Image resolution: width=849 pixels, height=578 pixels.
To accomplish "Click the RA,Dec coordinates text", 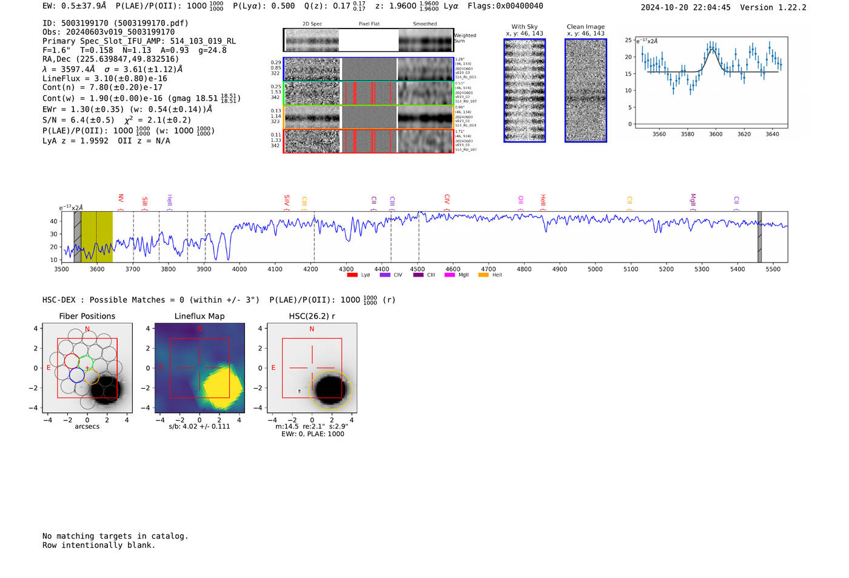I will (110, 59).
